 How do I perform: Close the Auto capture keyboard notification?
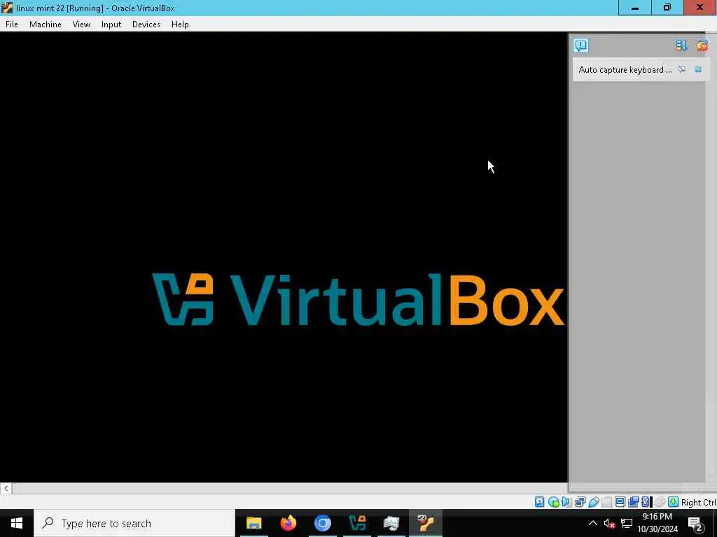click(698, 69)
